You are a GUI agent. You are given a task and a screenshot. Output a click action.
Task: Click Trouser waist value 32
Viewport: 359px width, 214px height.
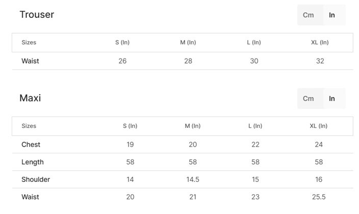click(320, 61)
